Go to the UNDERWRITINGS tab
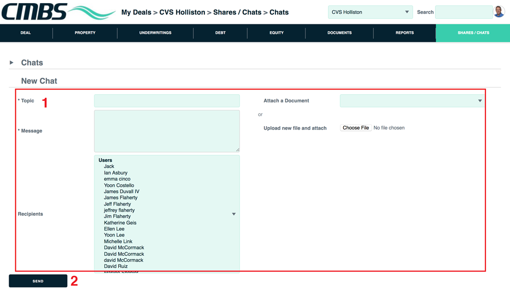This screenshot has height=293, width=510. point(155,33)
